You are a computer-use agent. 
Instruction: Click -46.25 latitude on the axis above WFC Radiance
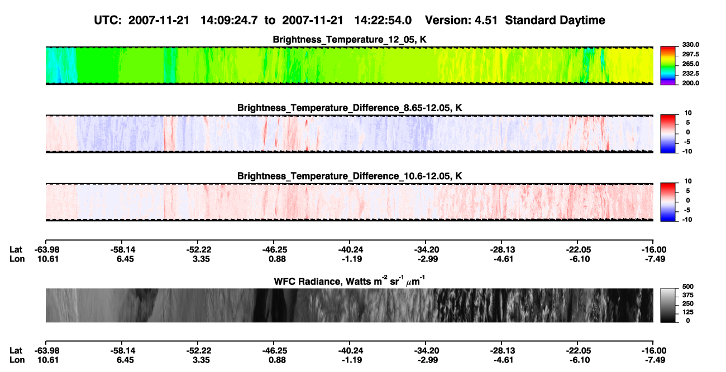coord(274,249)
